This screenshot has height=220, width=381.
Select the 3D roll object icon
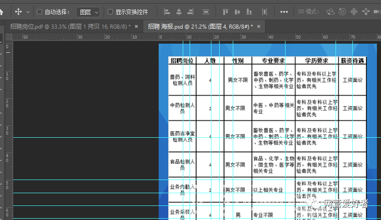click(x=342, y=12)
